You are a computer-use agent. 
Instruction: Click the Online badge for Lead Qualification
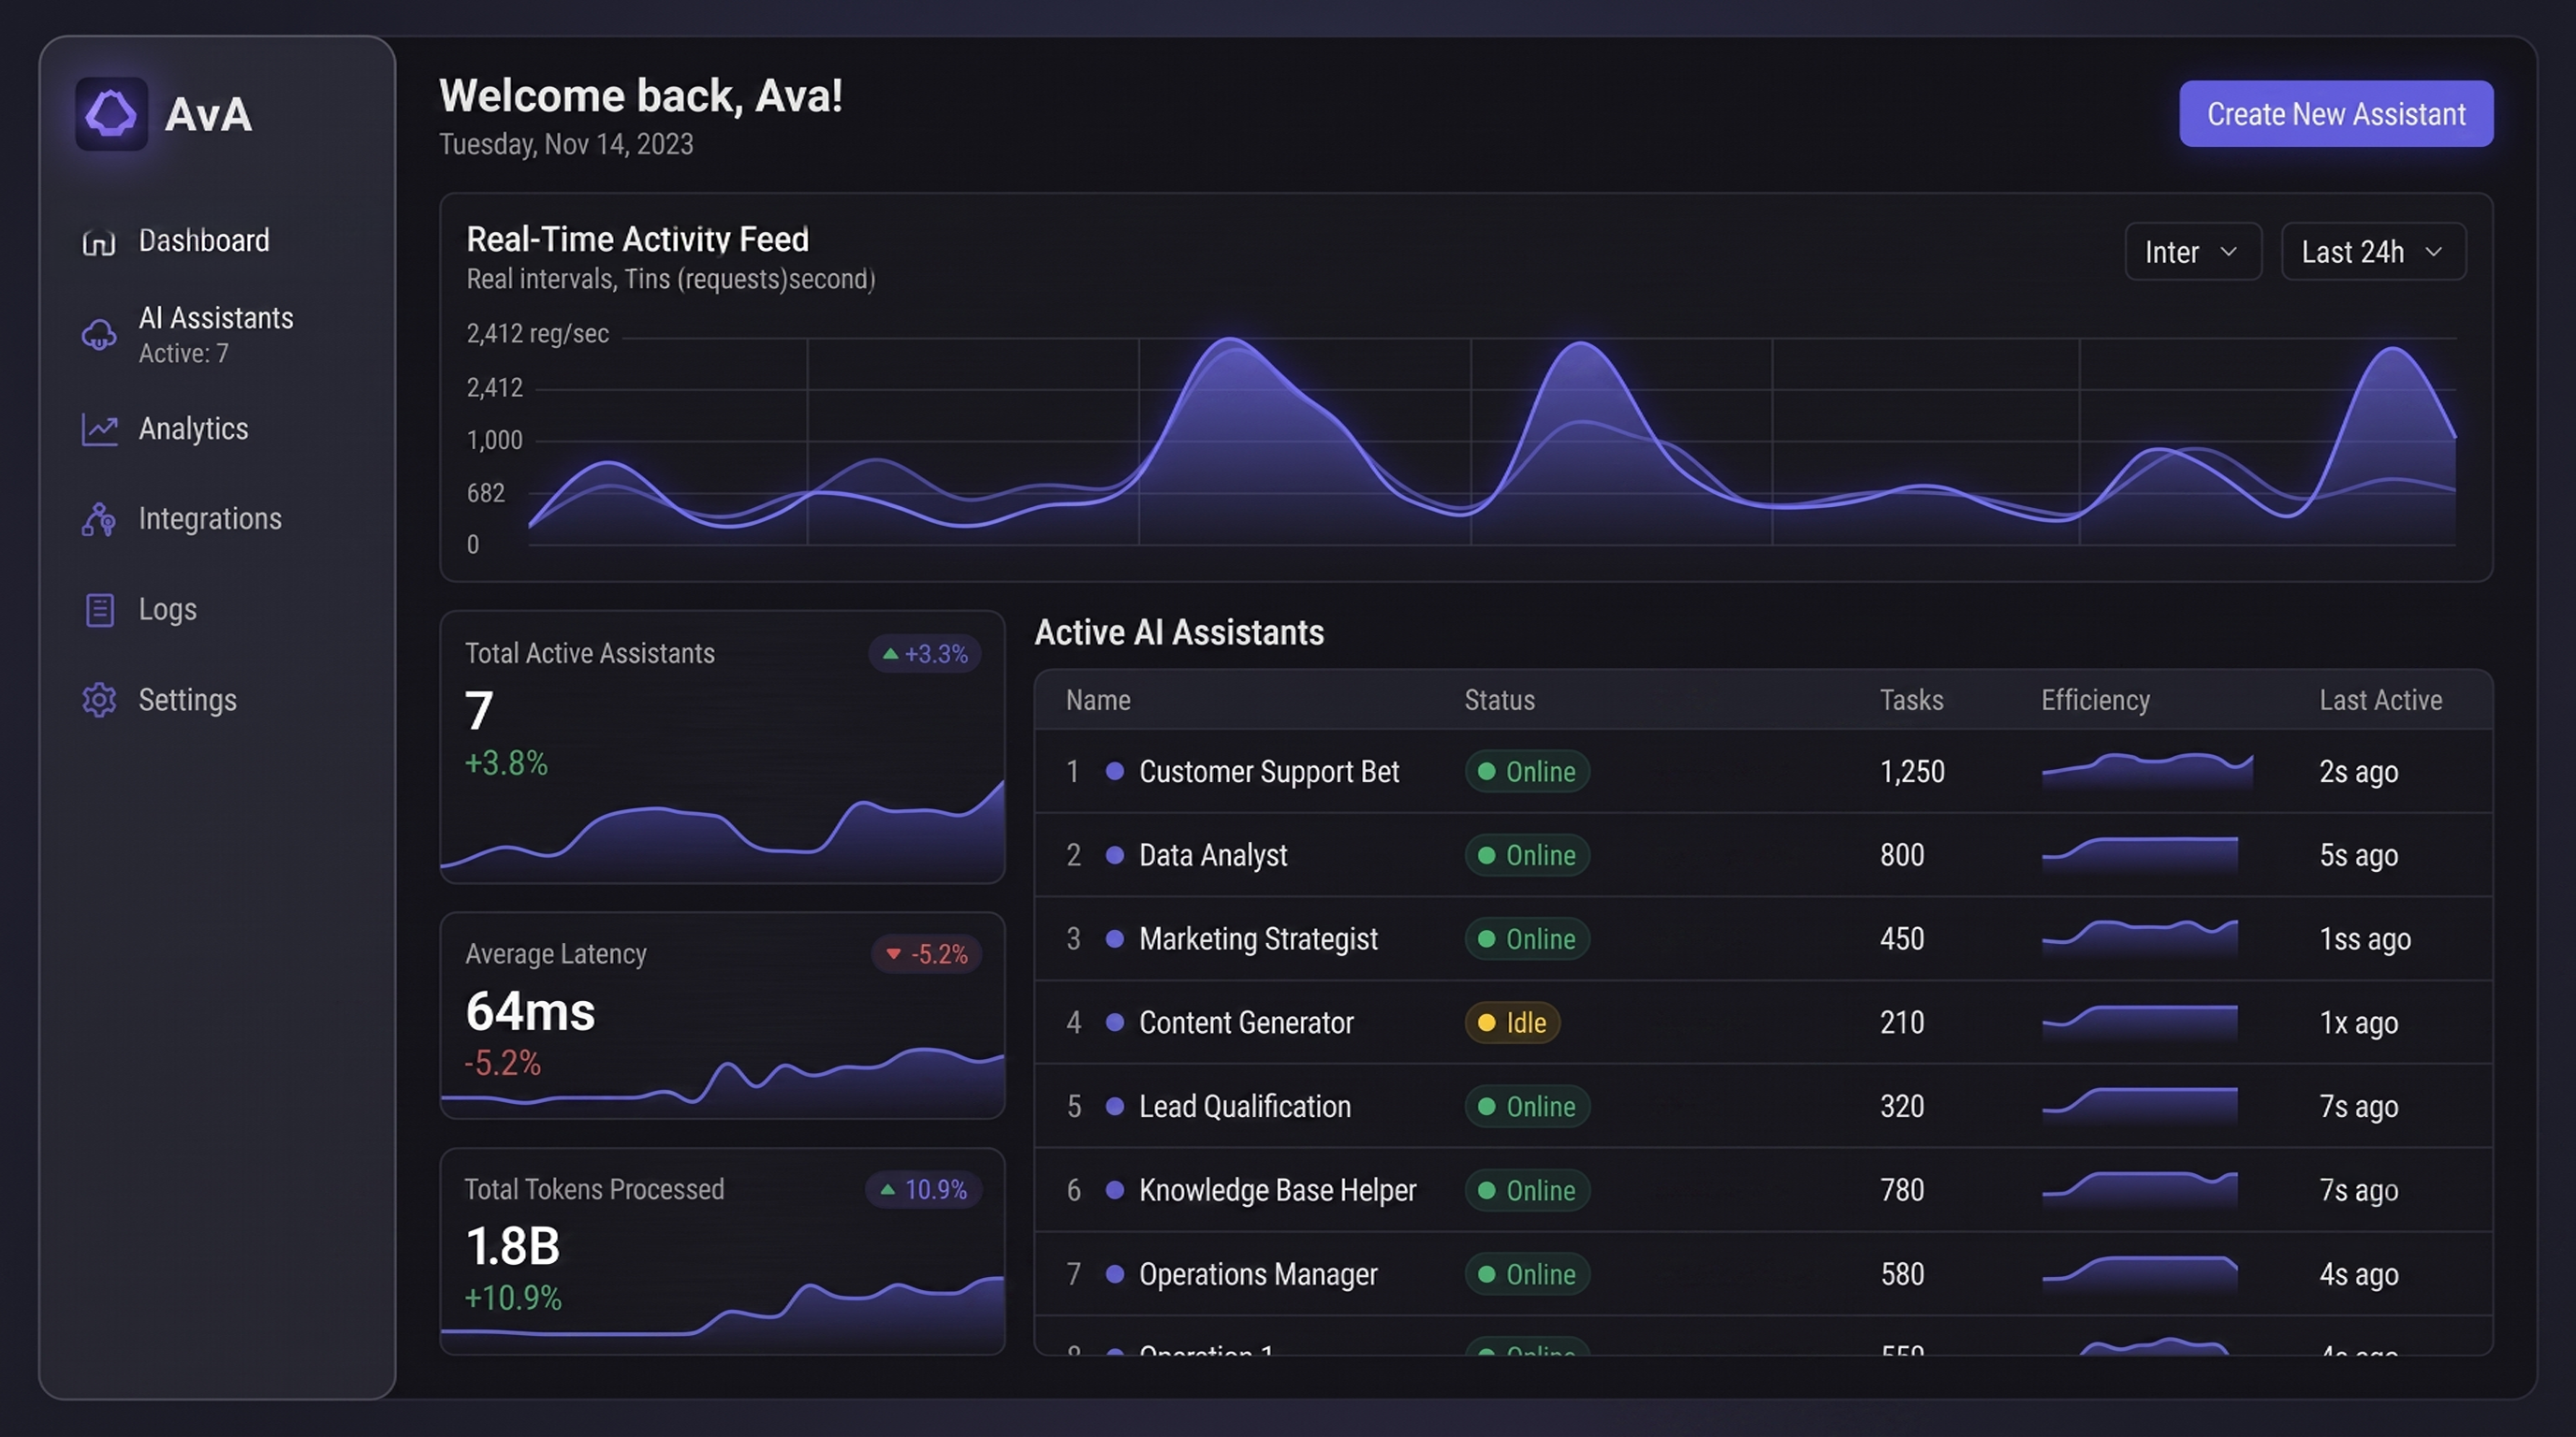pos(1527,1108)
